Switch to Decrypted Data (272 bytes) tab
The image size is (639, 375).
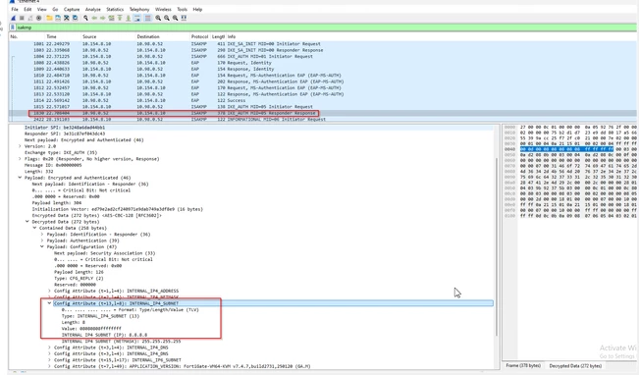575,365
